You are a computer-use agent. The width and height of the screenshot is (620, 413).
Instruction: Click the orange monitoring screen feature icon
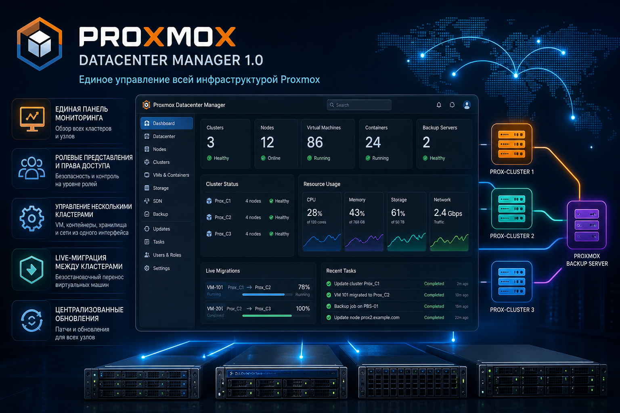point(32,119)
